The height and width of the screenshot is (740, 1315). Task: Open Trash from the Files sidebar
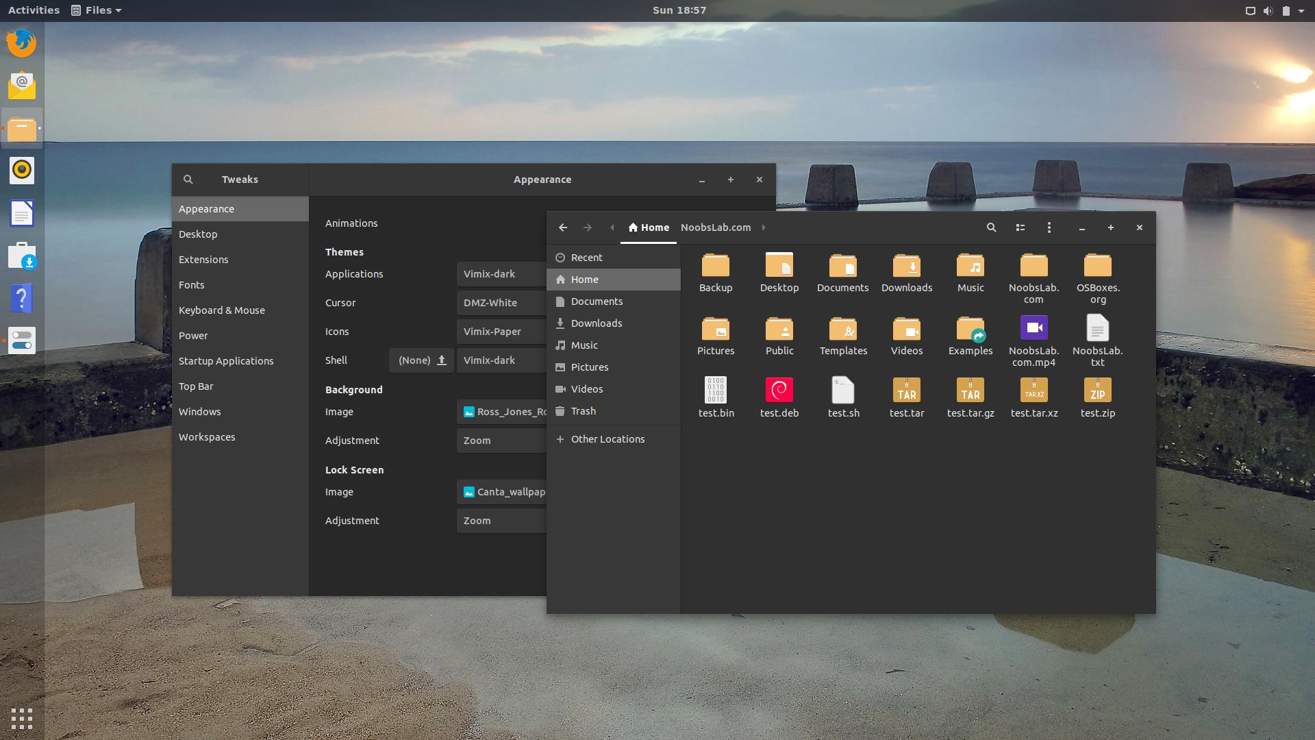pos(584,410)
